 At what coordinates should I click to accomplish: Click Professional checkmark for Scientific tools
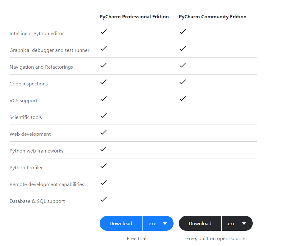pos(103,116)
